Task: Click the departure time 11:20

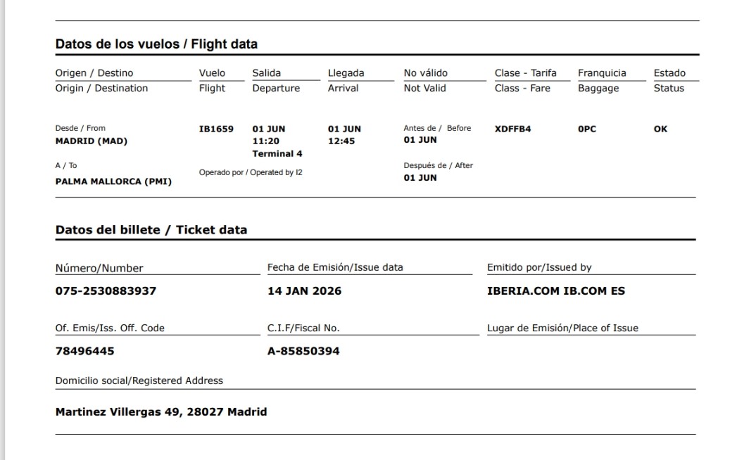Action: pyautogui.click(x=265, y=141)
